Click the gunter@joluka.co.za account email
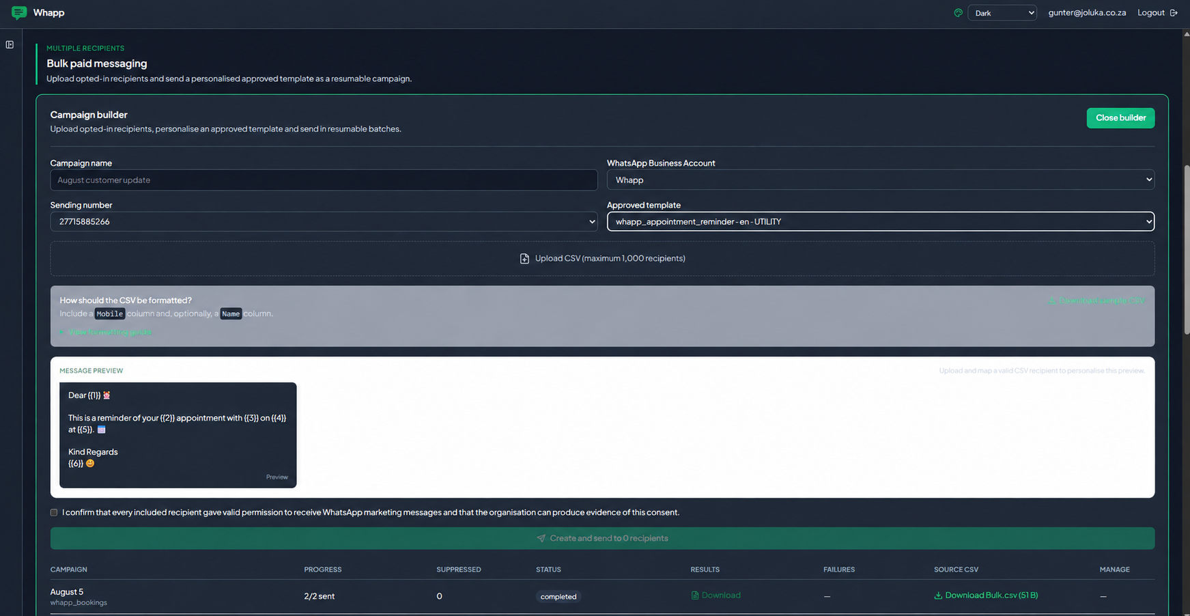Viewport: 1190px width, 616px height. point(1087,13)
